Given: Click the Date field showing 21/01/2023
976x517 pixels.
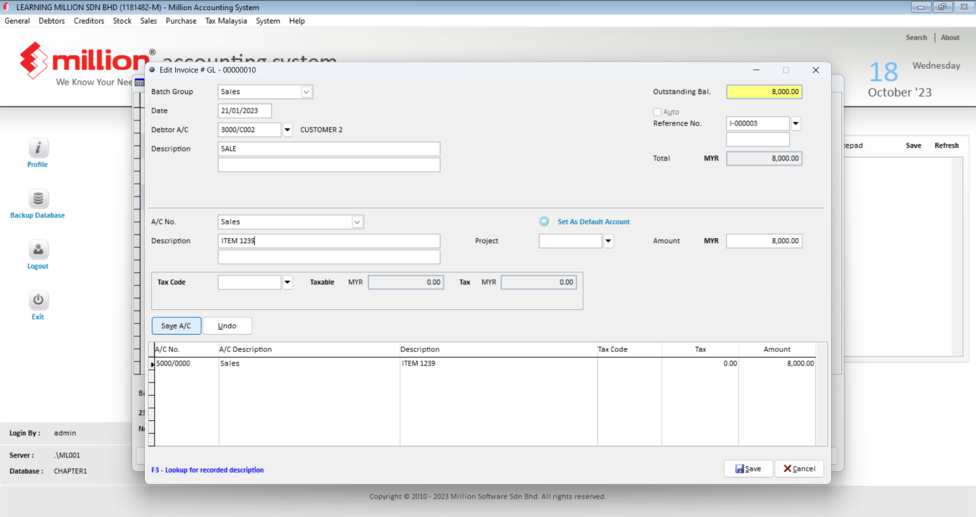Looking at the screenshot, I should coord(245,111).
